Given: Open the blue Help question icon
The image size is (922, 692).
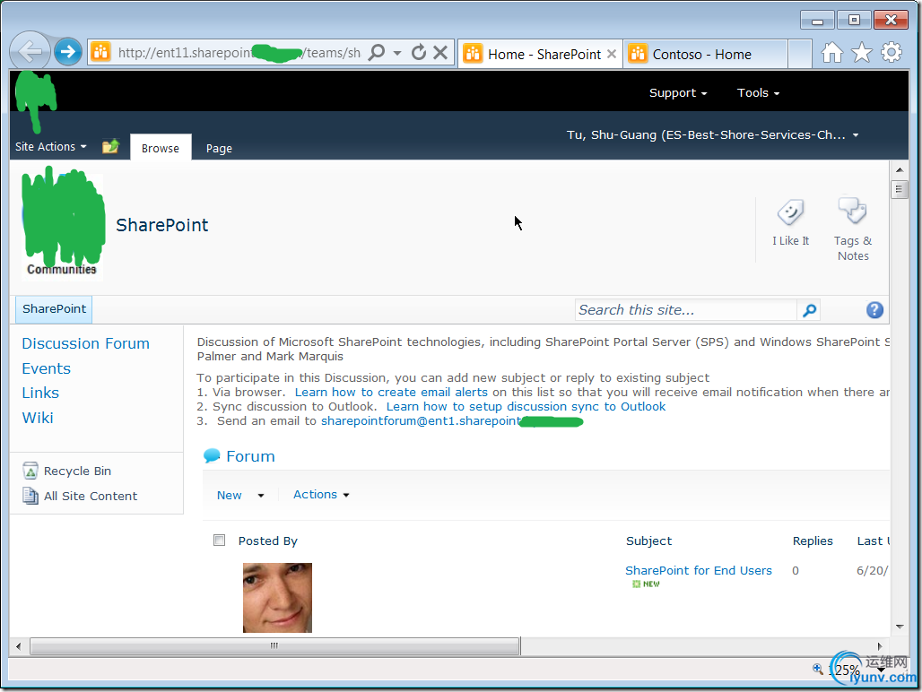Looking at the screenshot, I should [x=874, y=310].
